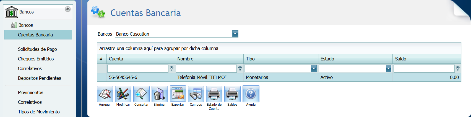The height and width of the screenshot is (117, 471).
Task: Open the Campos binoculars icon
Action: [x=196, y=94]
